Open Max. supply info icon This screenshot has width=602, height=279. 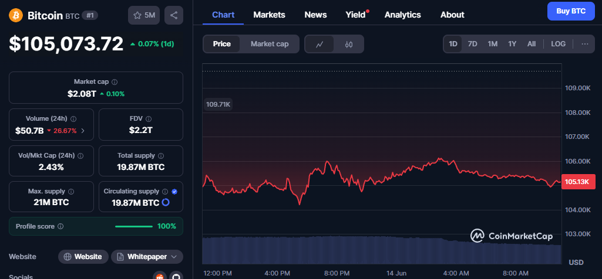(x=71, y=191)
